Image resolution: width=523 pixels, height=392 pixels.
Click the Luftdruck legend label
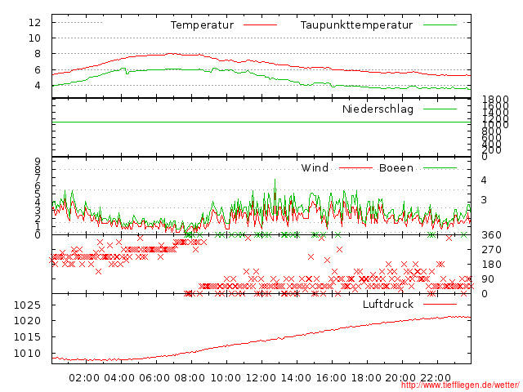pyautogui.click(x=388, y=304)
